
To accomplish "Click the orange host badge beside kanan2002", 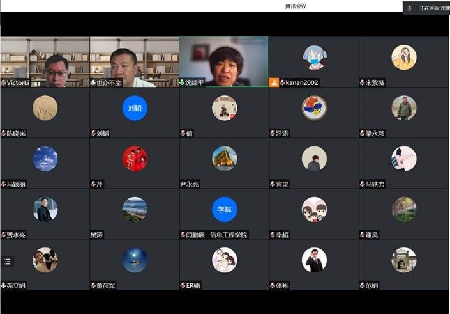I will 274,82.
